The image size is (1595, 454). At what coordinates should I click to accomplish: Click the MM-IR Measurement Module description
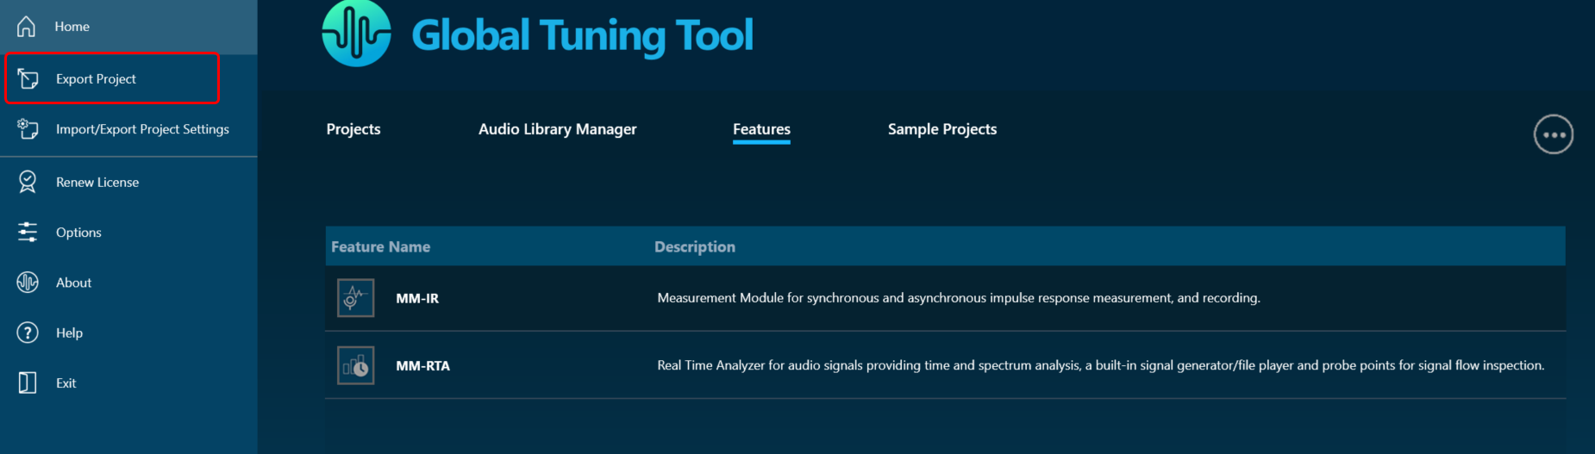(x=959, y=298)
